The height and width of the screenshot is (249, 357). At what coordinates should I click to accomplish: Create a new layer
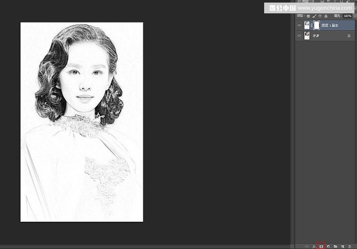point(343,246)
